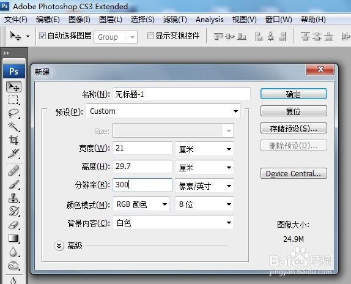351x284 pixels.
Task: Select the Pen tool at toolbox bottom
Action: pos(13,280)
